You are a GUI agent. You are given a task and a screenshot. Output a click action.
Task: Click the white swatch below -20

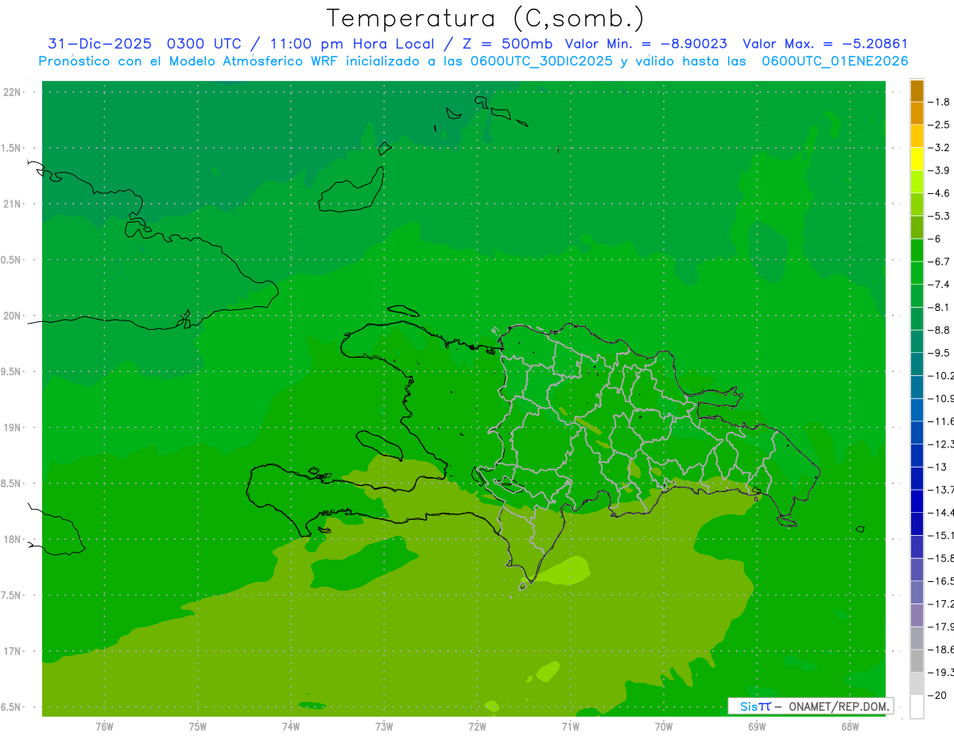917,707
